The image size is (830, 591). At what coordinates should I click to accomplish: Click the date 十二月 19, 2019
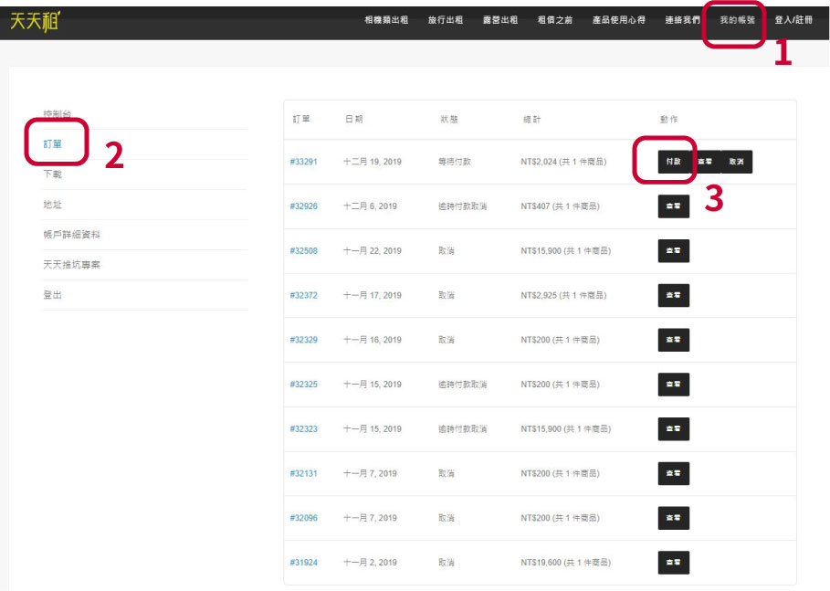[x=373, y=162]
